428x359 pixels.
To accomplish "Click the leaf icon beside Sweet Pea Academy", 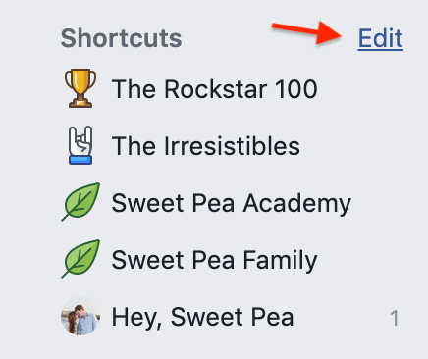I will (80, 202).
